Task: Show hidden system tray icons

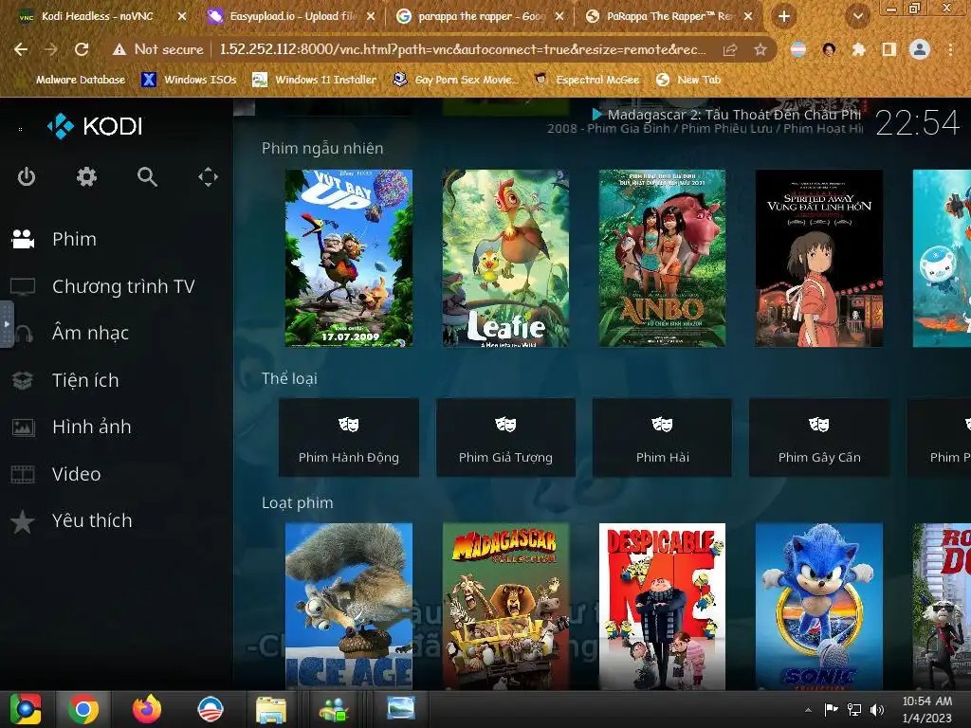Action: pyautogui.click(x=808, y=709)
